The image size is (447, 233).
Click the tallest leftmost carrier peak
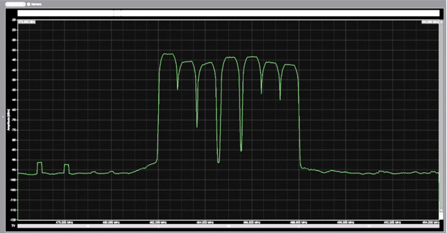168,54
